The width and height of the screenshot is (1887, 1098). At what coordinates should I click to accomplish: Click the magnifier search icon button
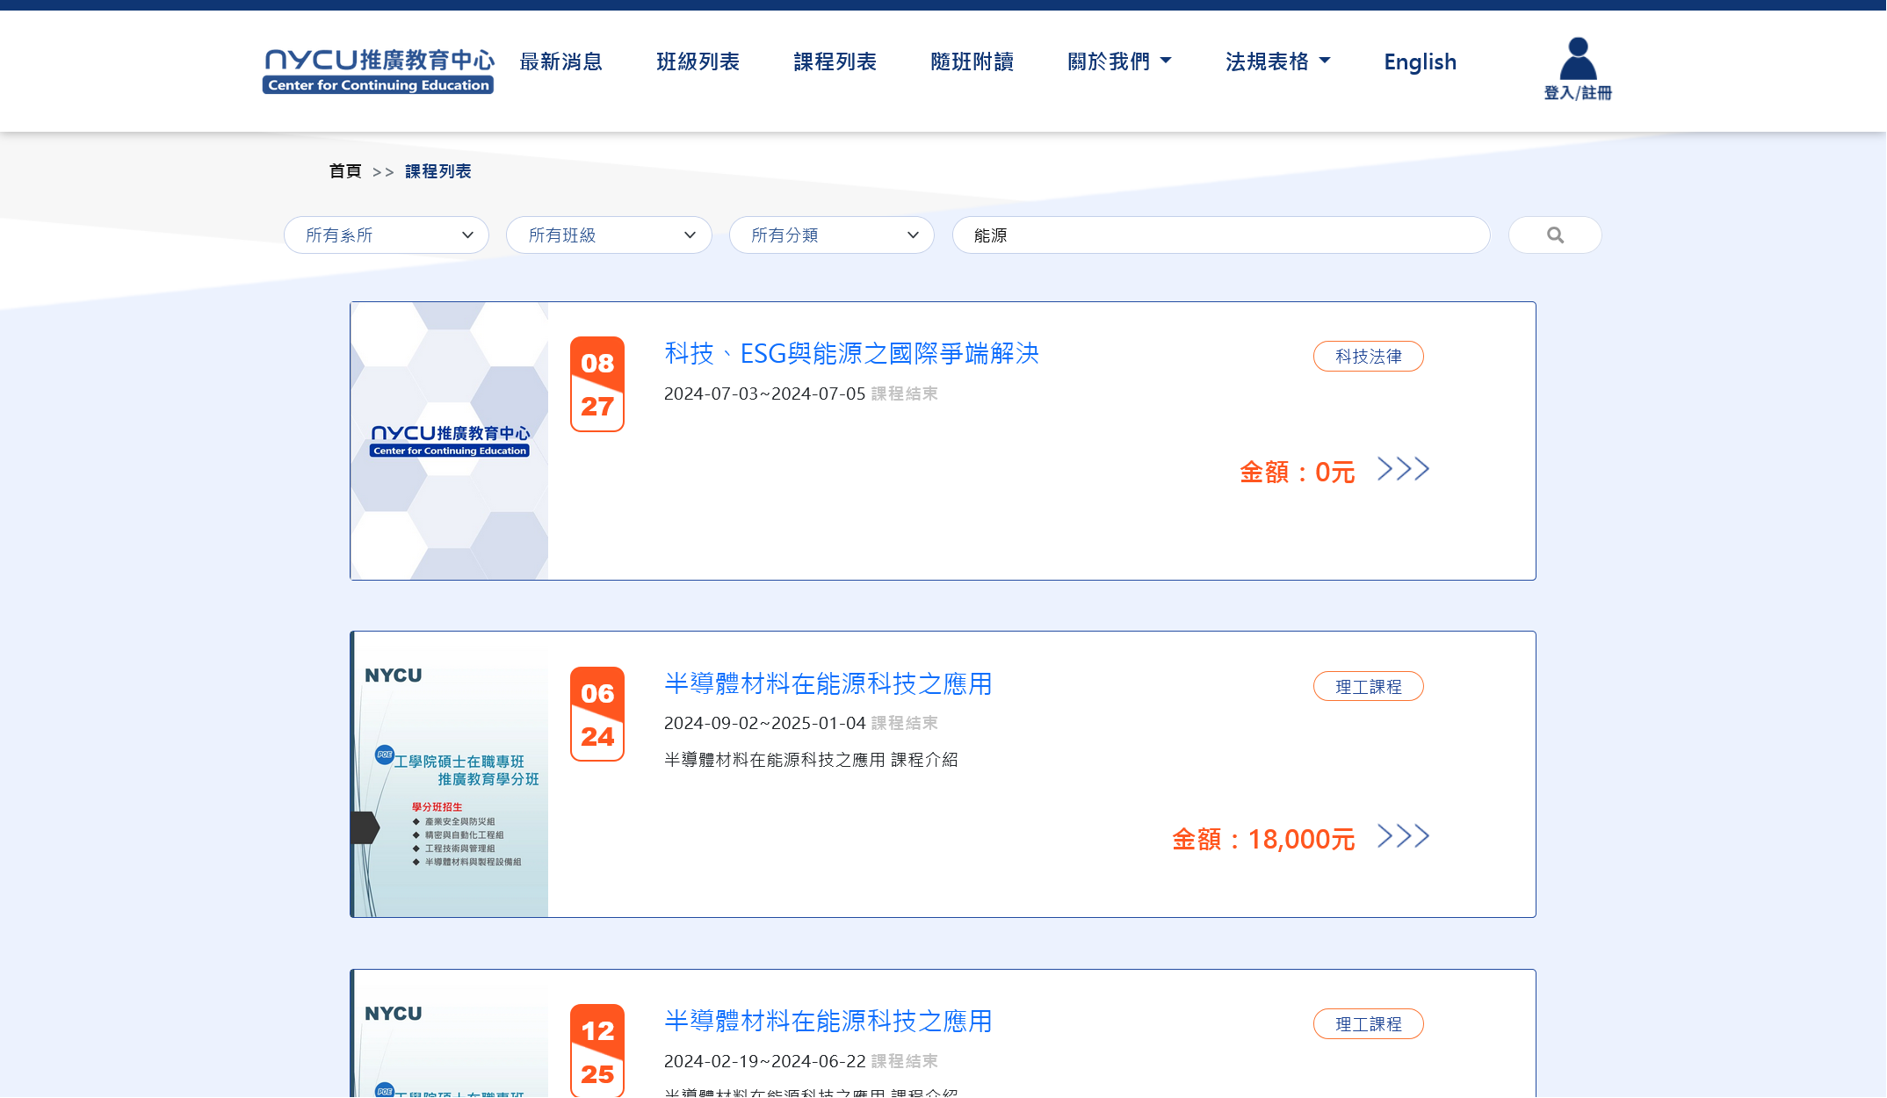click(x=1554, y=235)
